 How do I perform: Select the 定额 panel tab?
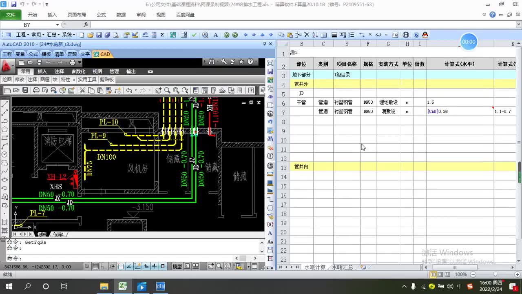click(72, 54)
